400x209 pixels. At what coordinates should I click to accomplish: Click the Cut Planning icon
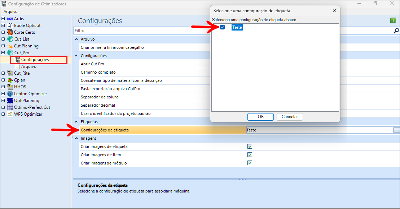[10, 46]
